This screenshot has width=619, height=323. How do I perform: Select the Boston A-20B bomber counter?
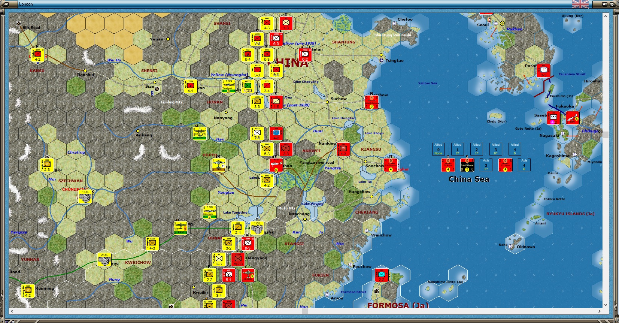[200, 133]
